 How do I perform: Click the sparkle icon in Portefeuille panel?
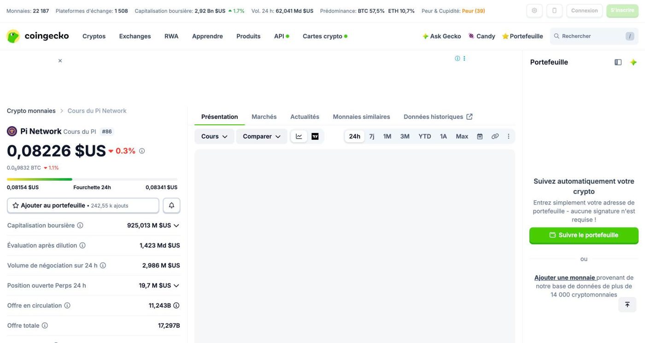coord(633,62)
